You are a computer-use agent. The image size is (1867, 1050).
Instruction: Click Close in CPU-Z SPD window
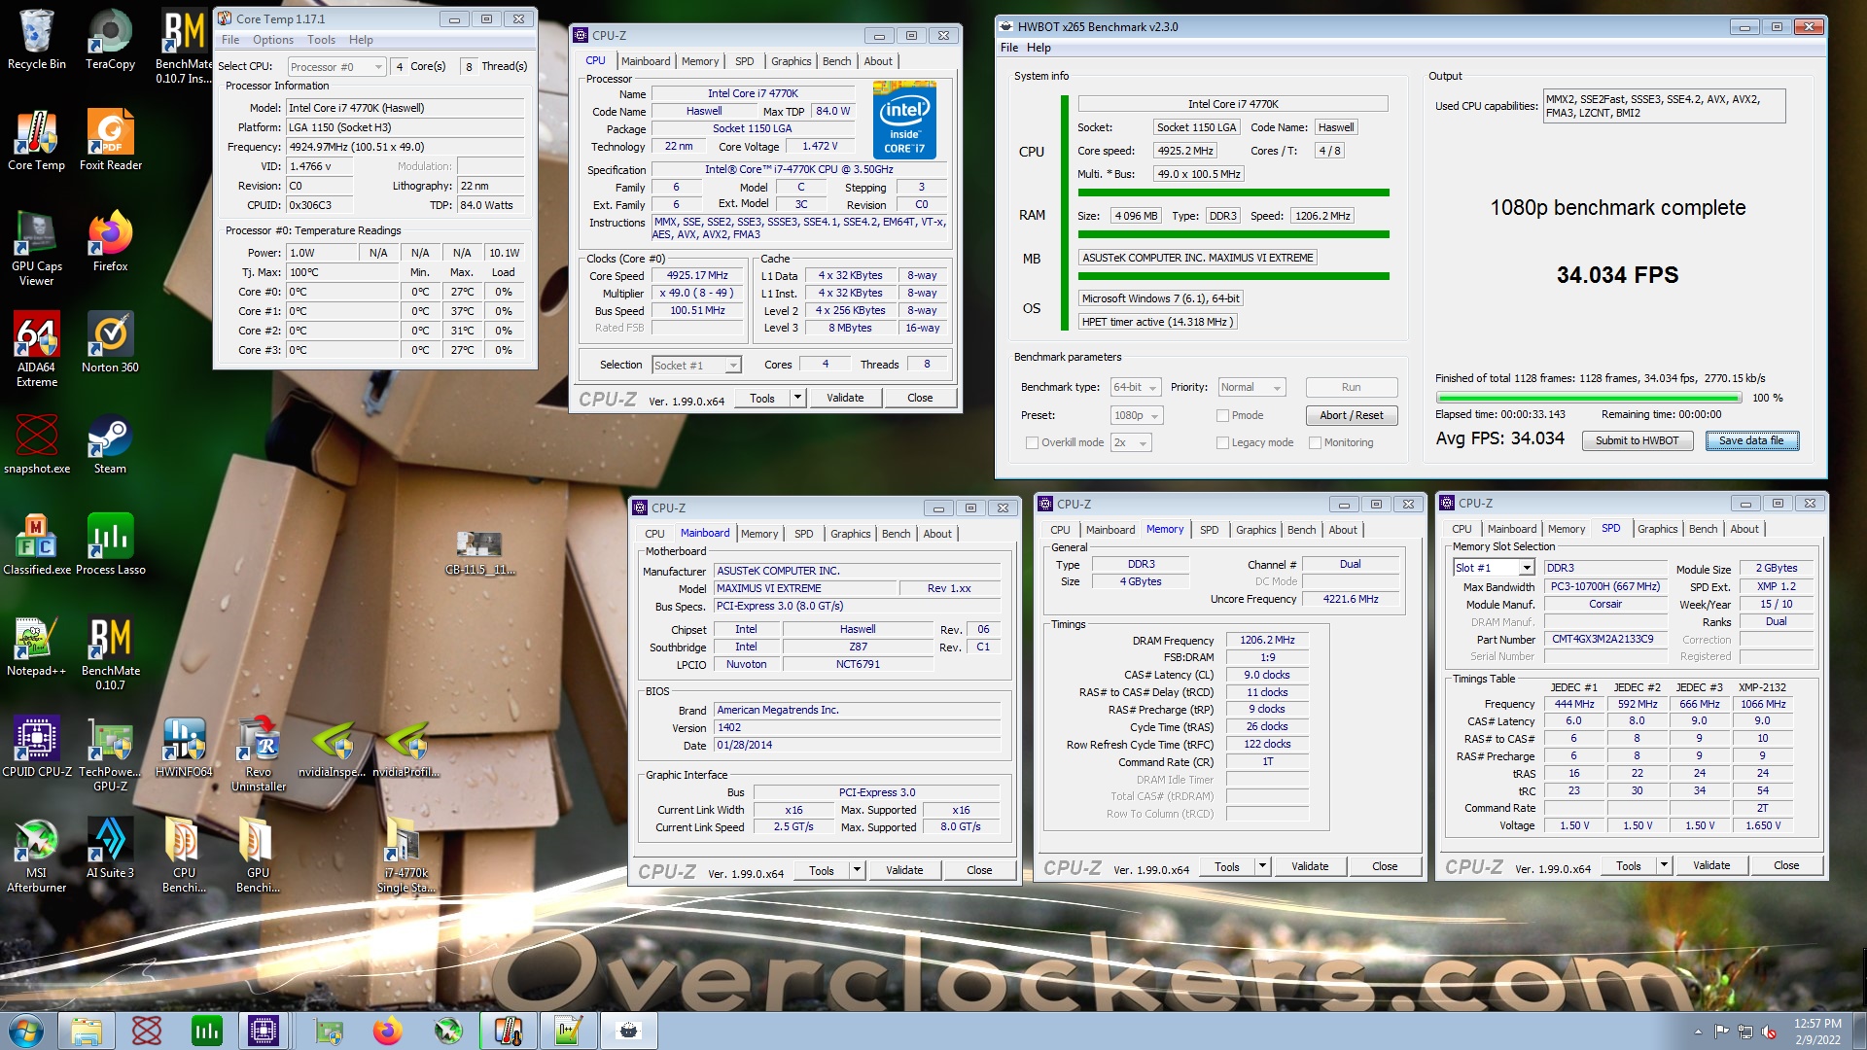[1786, 865]
